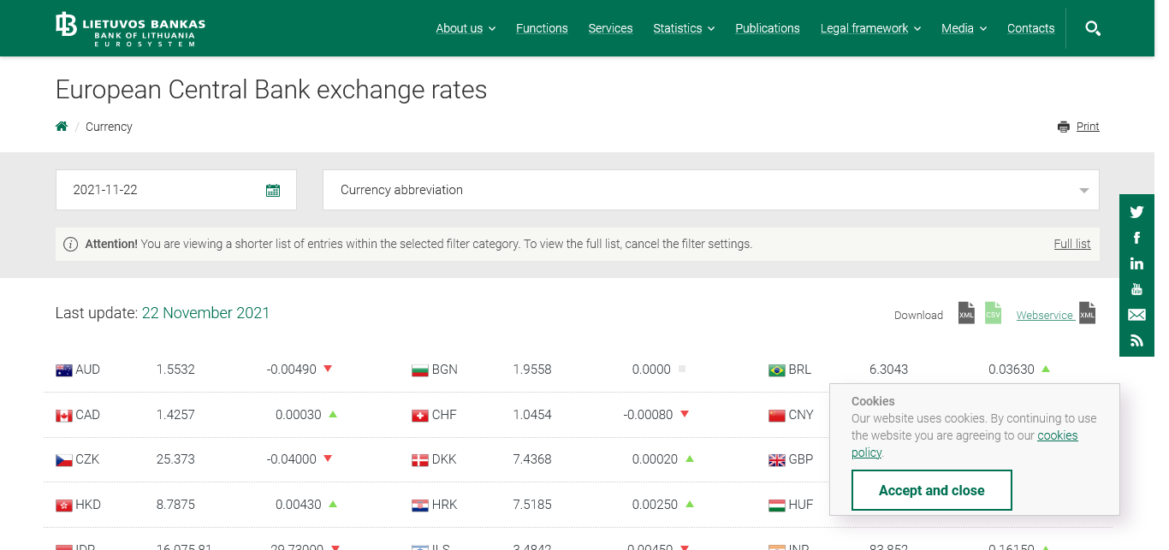1169x550 pixels.
Task: Expand the Currency abbreviation dropdown
Action: [710, 190]
